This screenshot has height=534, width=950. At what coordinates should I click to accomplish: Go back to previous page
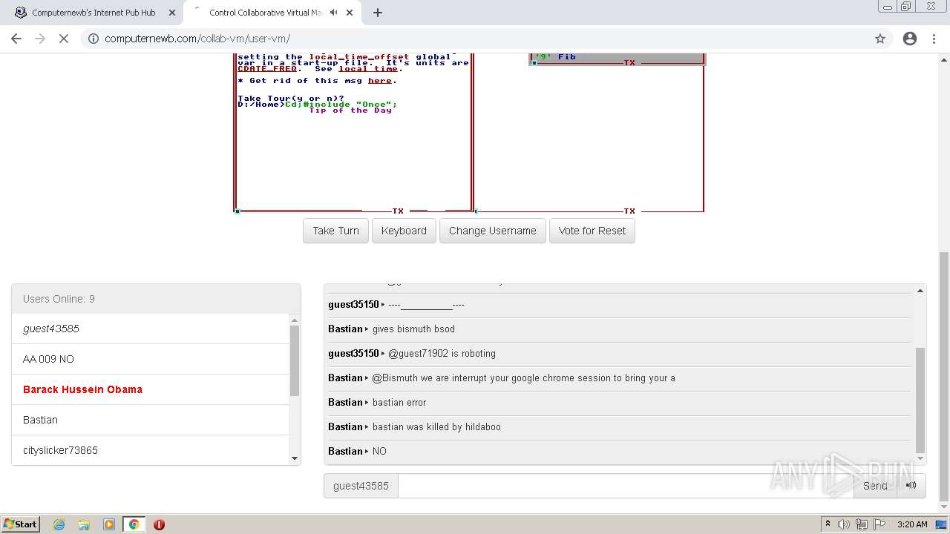point(16,39)
